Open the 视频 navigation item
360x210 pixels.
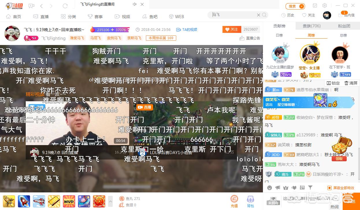pyautogui.click(x=122, y=16)
